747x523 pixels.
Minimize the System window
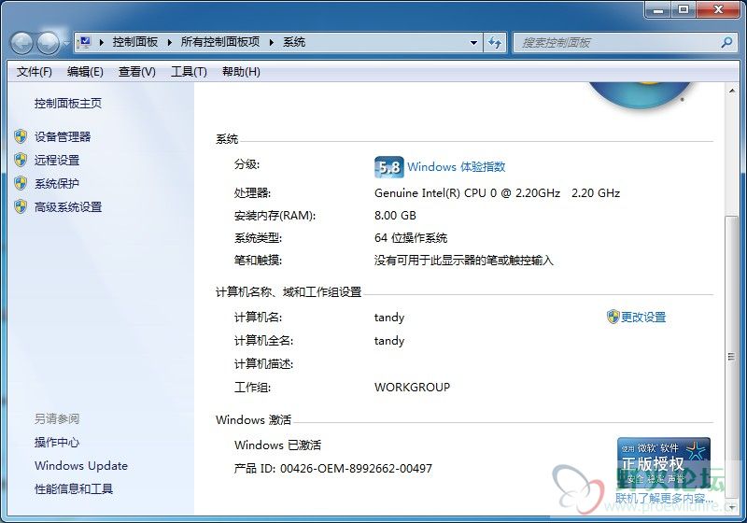pos(659,9)
